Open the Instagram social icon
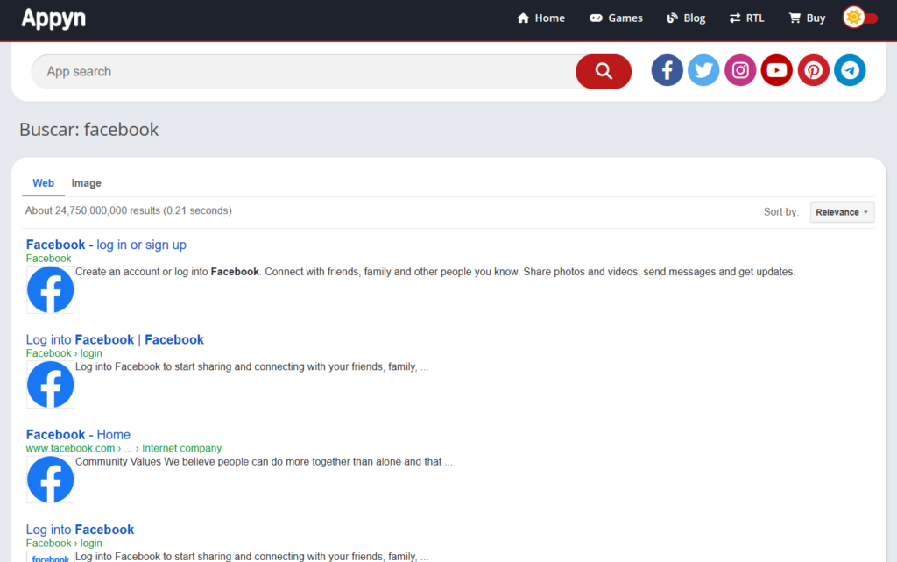Screen dimensions: 897x562 (740, 70)
